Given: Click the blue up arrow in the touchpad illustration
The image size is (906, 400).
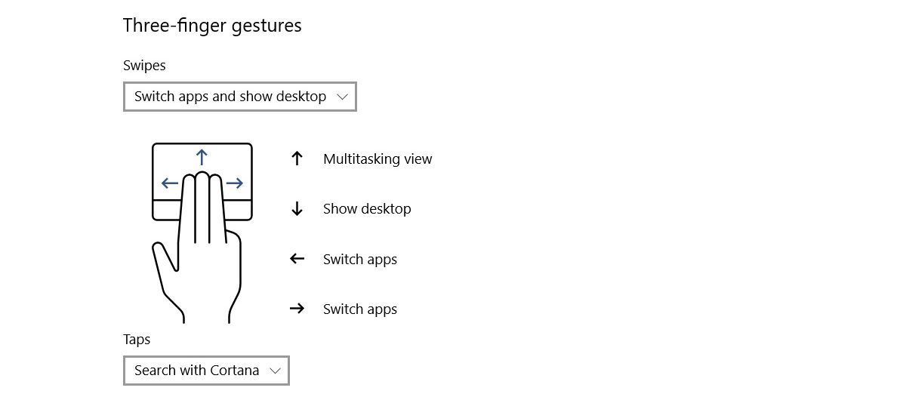Looking at the screenshot, I should point(202,157).
